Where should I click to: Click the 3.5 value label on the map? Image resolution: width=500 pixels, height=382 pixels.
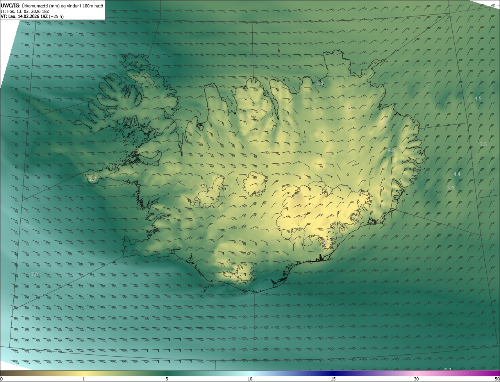483,145
